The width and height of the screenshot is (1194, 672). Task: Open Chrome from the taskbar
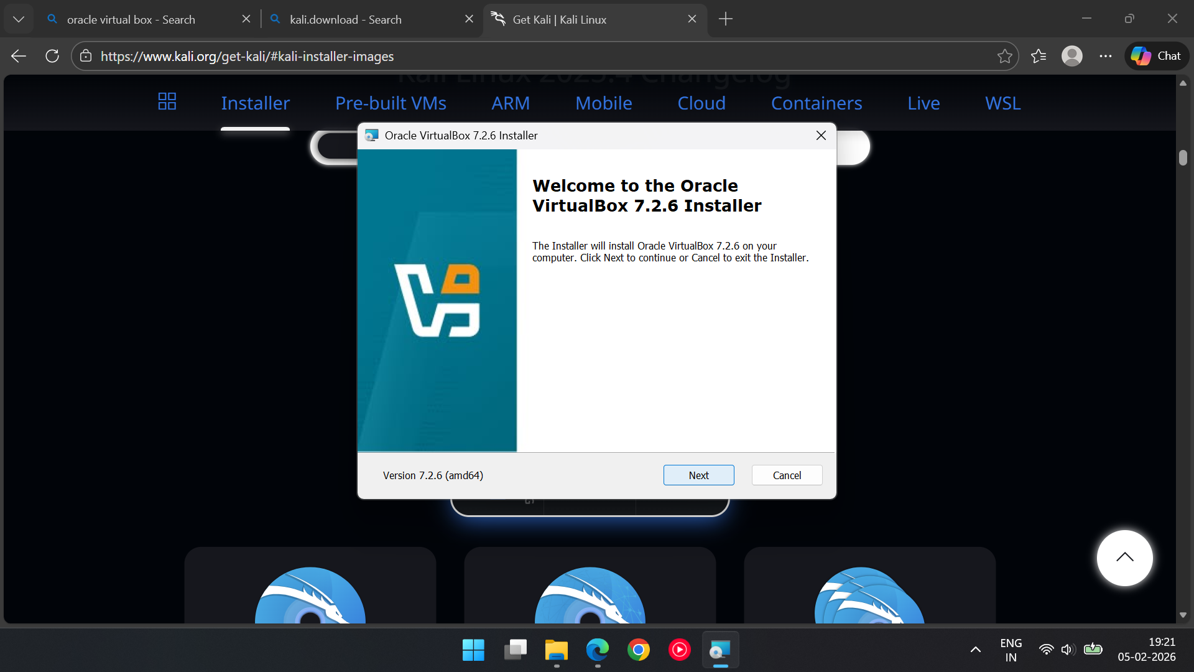[x=638, y=650]
